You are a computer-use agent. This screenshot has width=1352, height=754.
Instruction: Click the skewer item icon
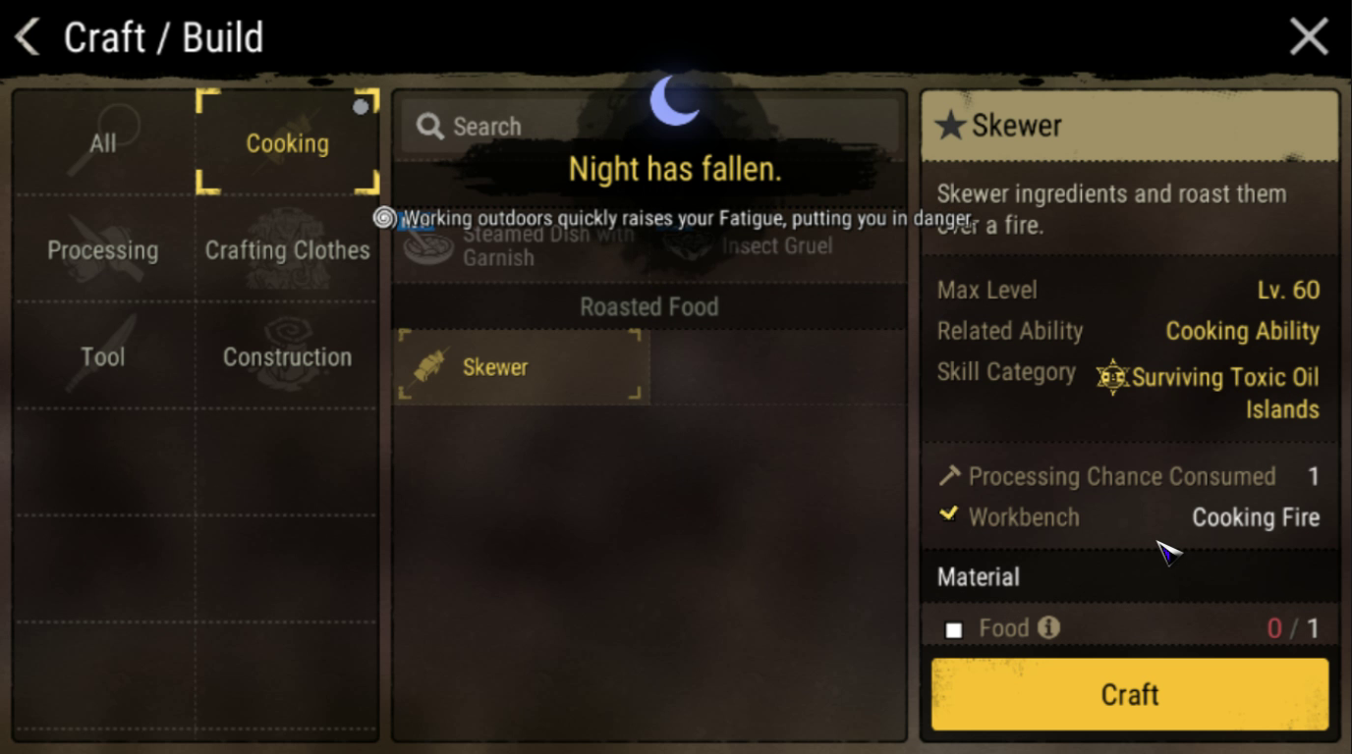click(430, 366)
